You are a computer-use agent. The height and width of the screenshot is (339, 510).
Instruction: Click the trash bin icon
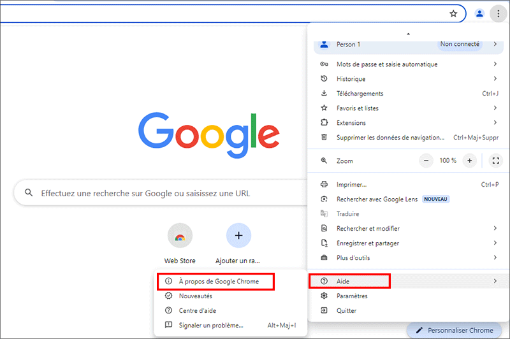coord(324,137)
